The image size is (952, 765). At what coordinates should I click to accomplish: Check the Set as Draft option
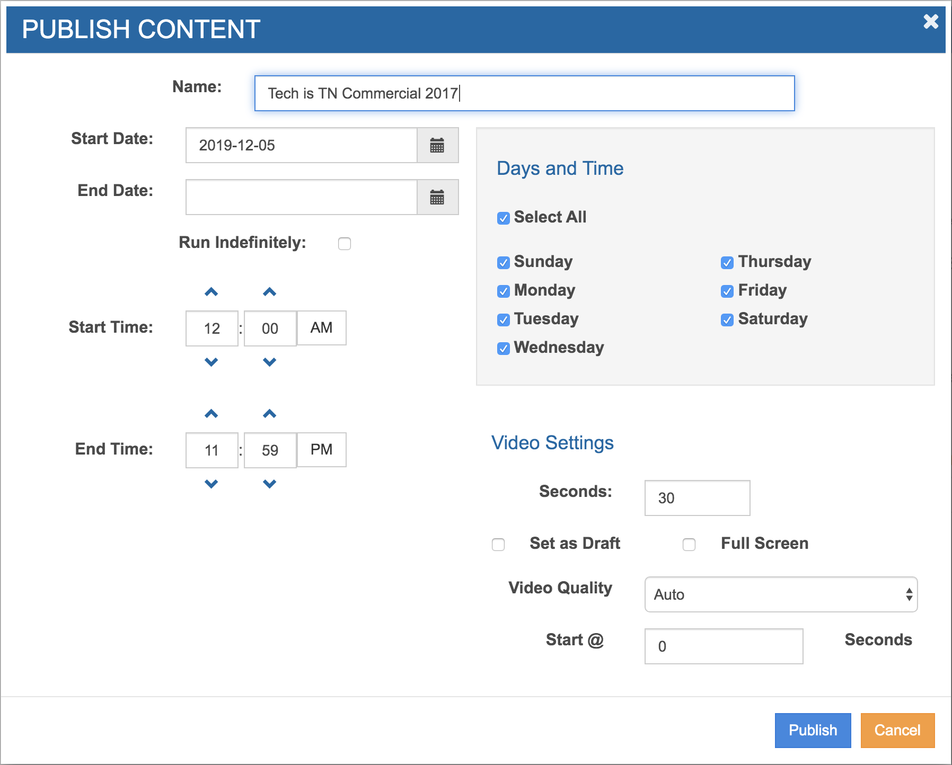498,545
